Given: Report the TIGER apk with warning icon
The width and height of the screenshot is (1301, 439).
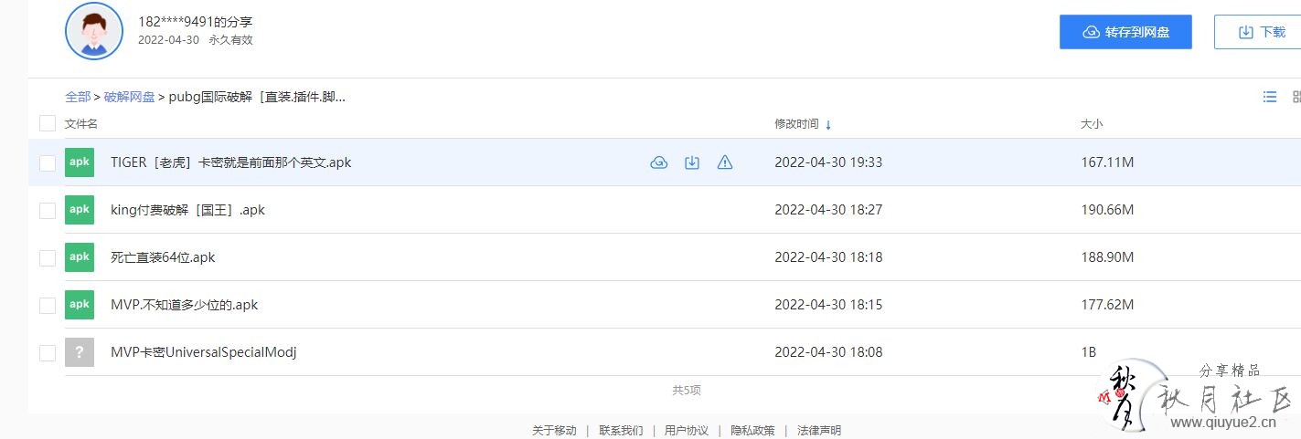Looking at the screenshot, I should point(725,162).
